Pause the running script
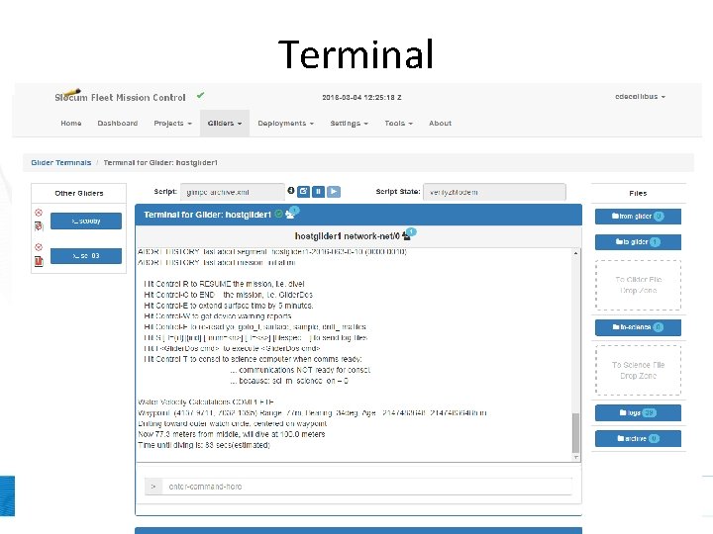This screenshot has height=534, width=713. pyautogui.click(x=318, y=192)
